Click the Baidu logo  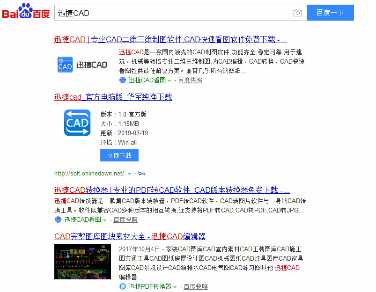(26, 11)
